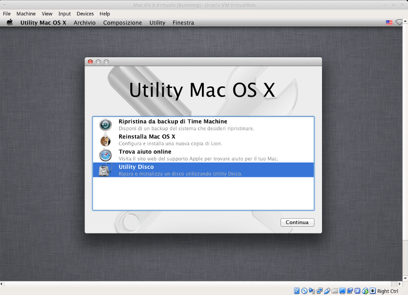Screen dimensions: 408x295
Task: Open the VirtualBox Devices menu
Action: (85, 14)
